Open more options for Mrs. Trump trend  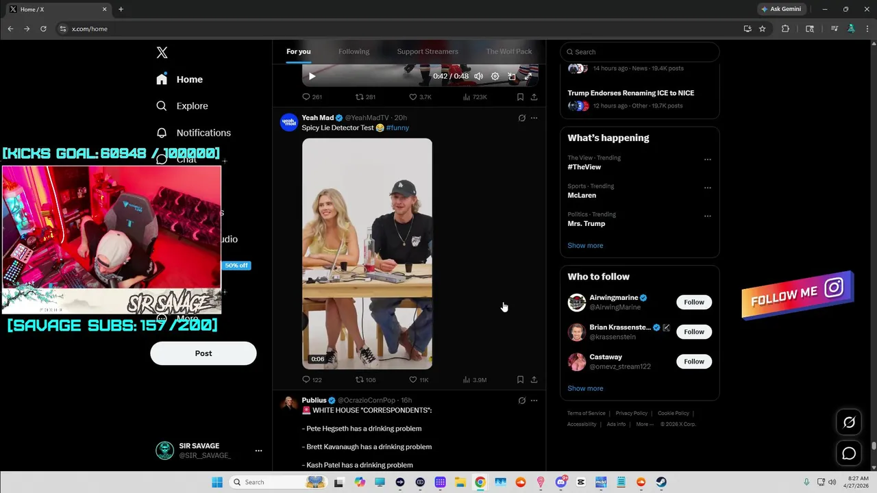[708, 216]
